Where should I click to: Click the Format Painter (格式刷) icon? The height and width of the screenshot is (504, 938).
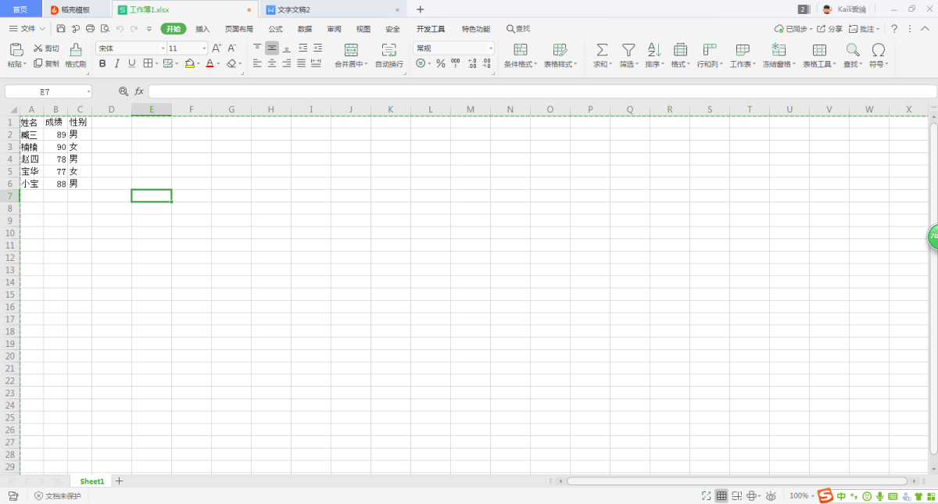(75, 50)
